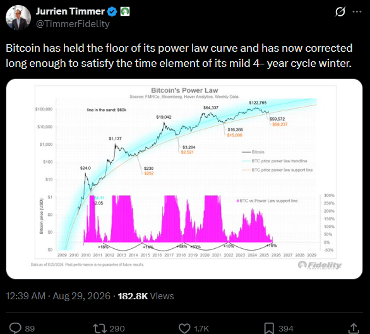370x334 pixels.
Task: Click the 89 replies count
Action: 30,328
